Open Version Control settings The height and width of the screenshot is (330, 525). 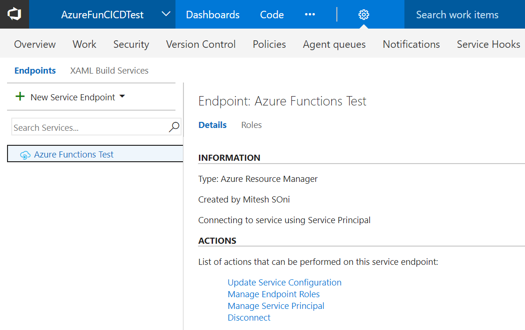pos(201,44)
